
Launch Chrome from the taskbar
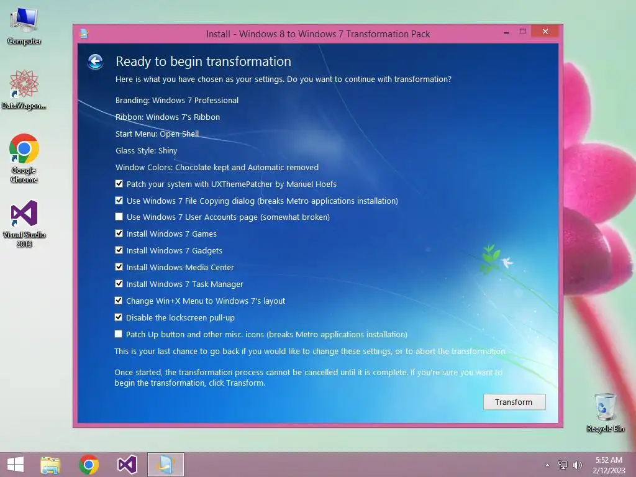(x=89, y=465)
